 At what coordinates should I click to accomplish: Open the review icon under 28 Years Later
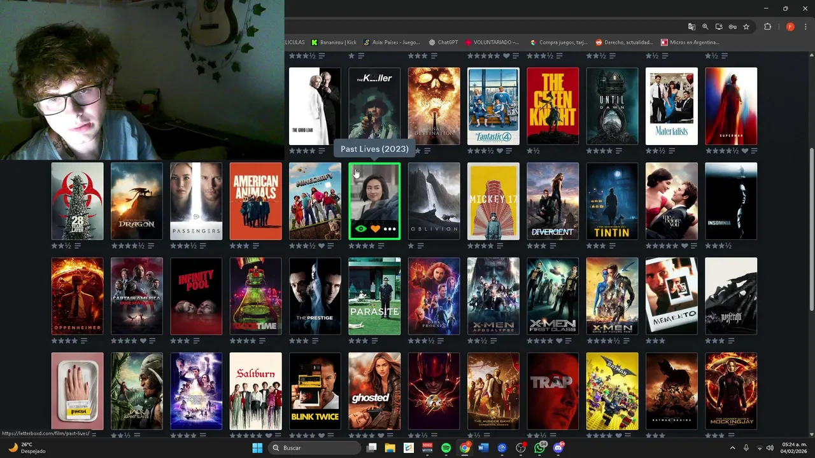tap(77, 246)
